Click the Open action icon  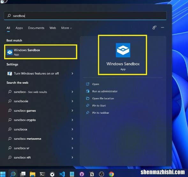88,84
